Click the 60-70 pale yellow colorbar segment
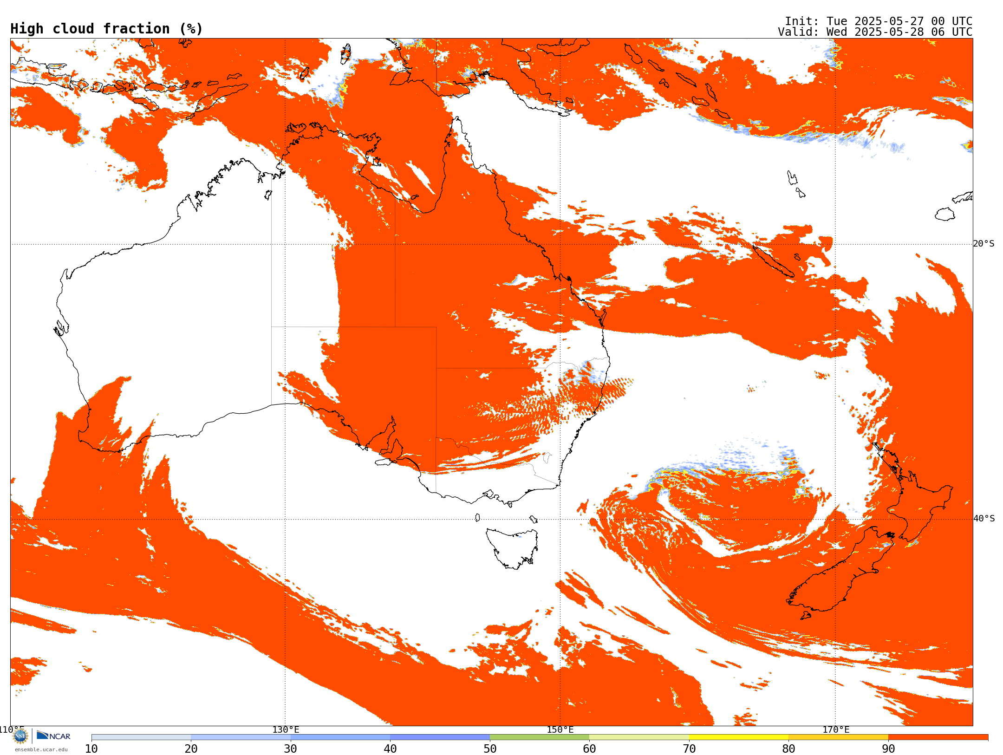Image resolution: width=1003 pixels, height=755 pixels. click(x=639, y=737)
